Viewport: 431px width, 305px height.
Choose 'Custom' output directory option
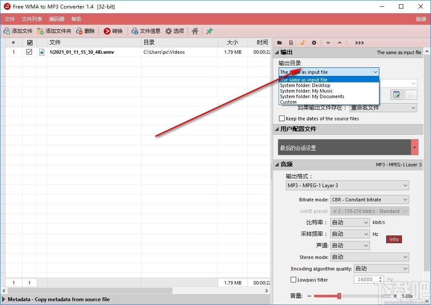click(x=329, y=102)
